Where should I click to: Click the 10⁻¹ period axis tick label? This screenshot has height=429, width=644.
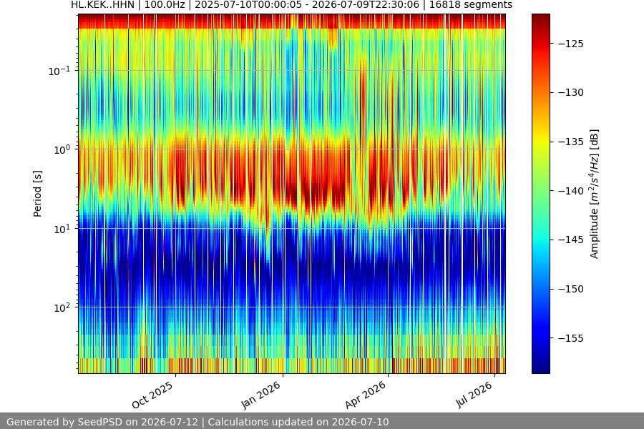(59, 71)
